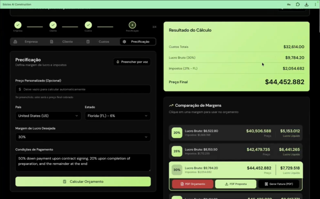Click the Lucro Bruto (30%) value $9,784.20
320x199 pixels.
(295, 58)
